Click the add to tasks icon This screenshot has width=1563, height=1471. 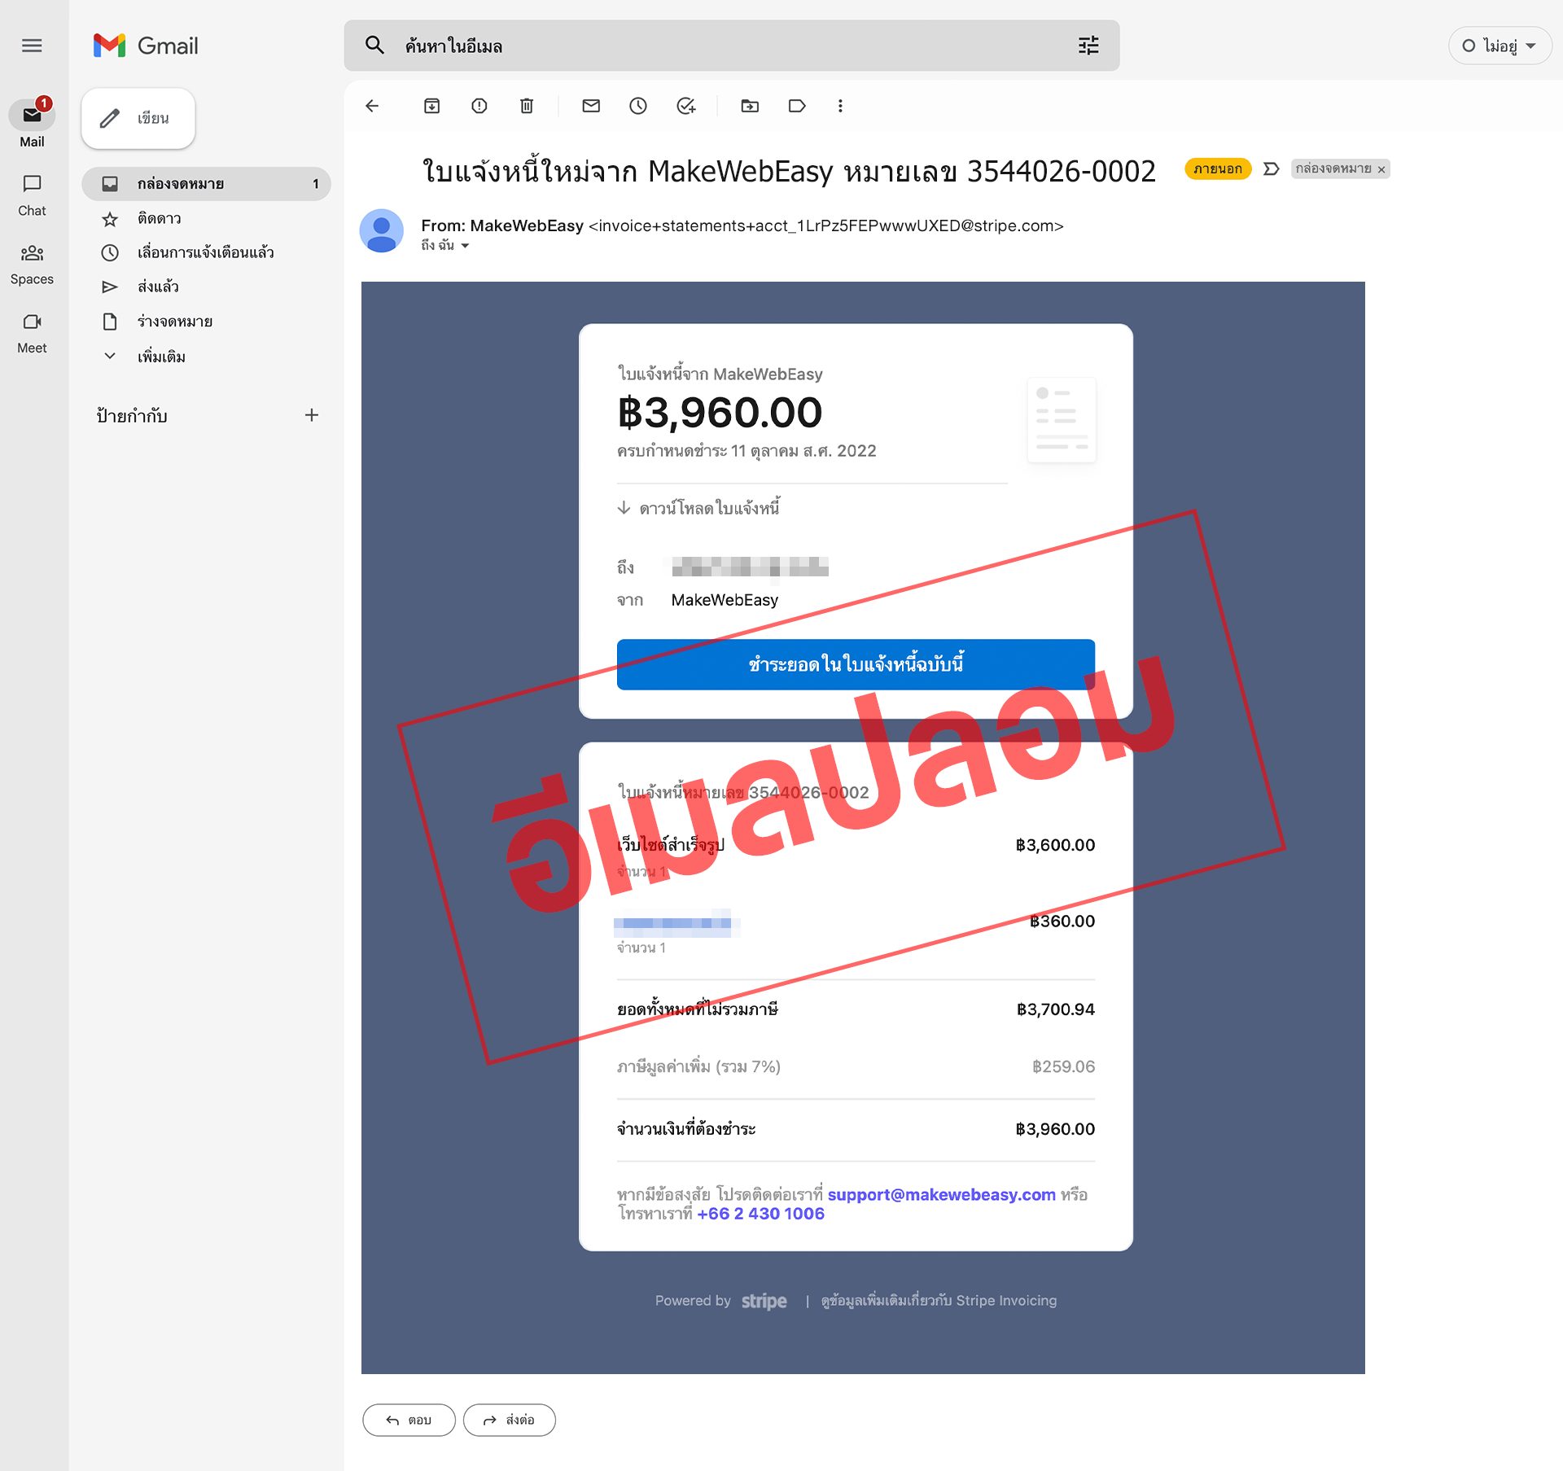686,106
